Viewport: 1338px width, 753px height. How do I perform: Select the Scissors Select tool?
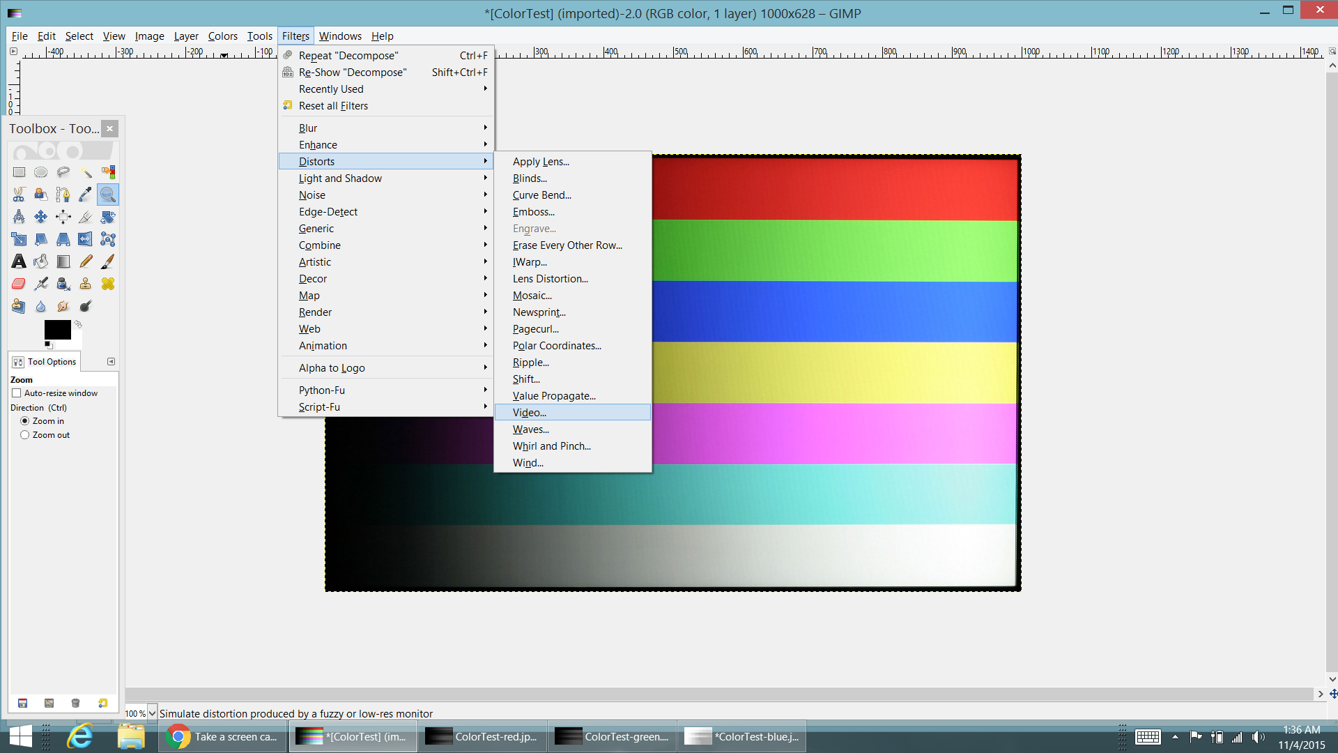coord(19,195)
